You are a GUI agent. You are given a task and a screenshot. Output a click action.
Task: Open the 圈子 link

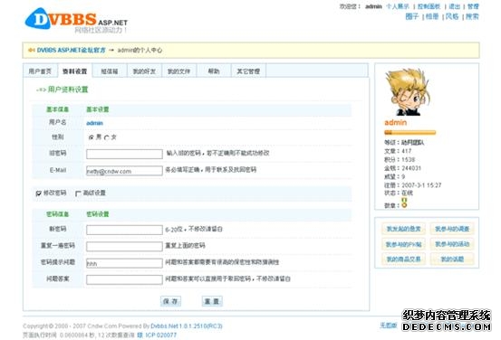(x=412, y=16)
